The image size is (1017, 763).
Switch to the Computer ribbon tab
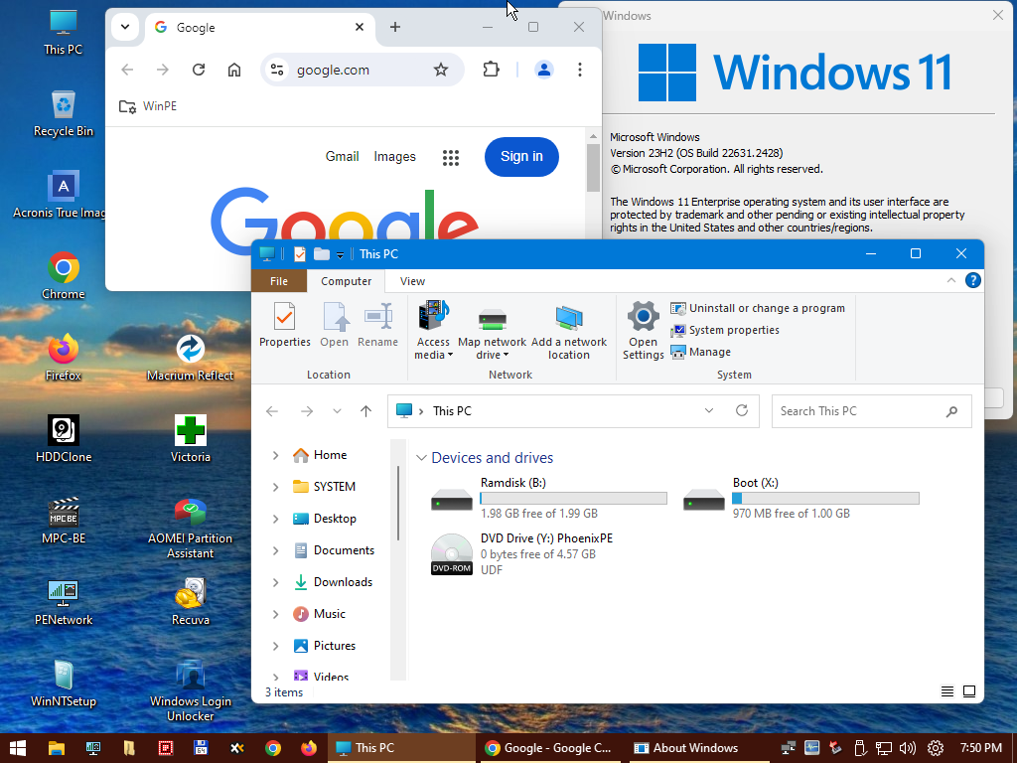(346, 281)
